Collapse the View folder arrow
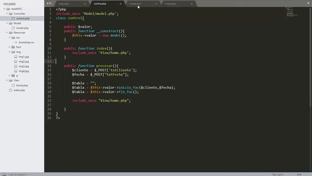The height and width of the screenshot is (176, 312). (x=7, y=80)
